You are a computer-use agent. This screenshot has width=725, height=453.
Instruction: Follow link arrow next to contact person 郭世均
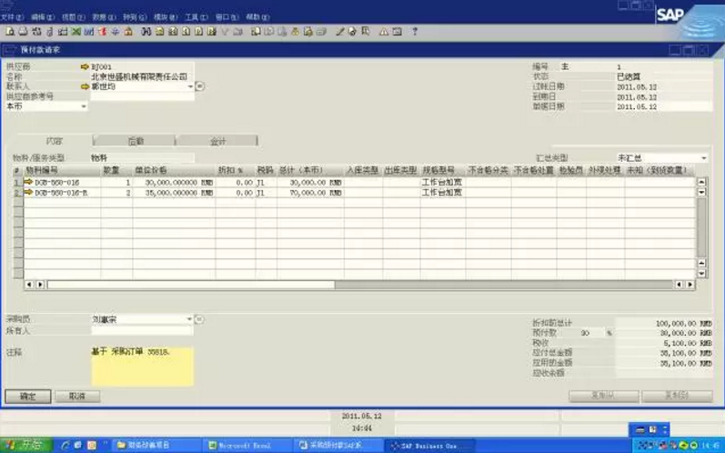85,86
